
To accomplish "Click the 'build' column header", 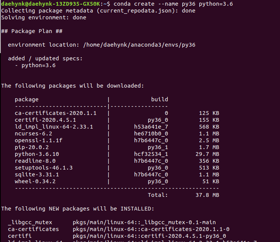I will (160, 99).
